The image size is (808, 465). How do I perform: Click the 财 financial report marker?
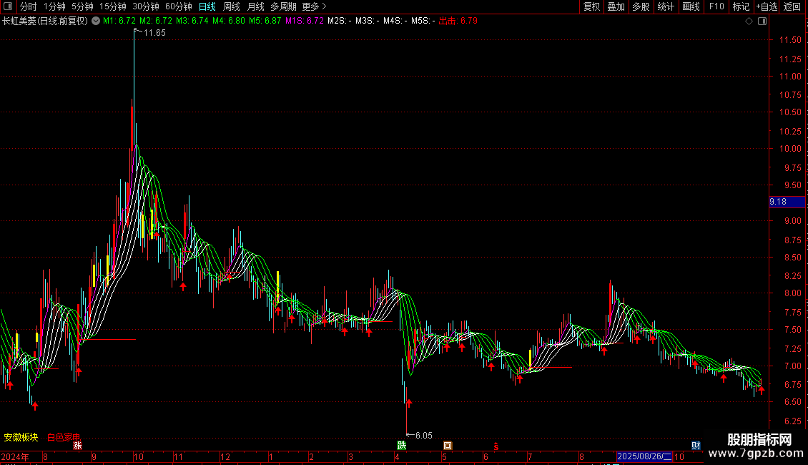[696, 446]
